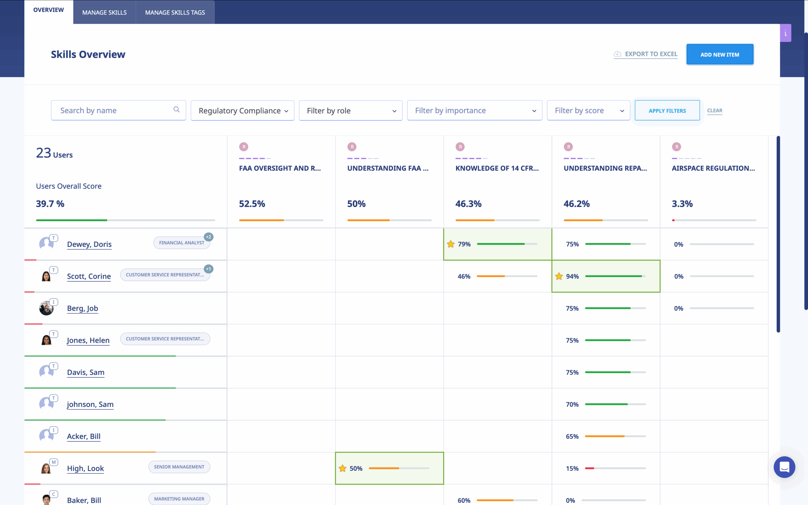Click Look High's avatar photo

pyautogui.click(x=46, y=468)
